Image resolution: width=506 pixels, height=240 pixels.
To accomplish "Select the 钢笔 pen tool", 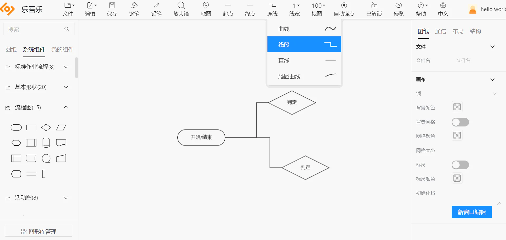I will [134, 9].
